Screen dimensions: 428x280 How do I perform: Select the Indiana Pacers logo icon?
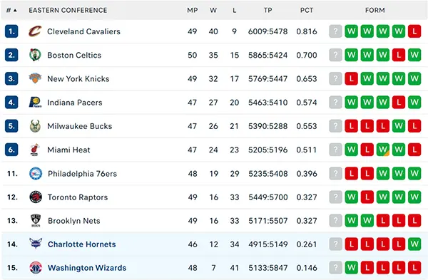click(35, 103)
